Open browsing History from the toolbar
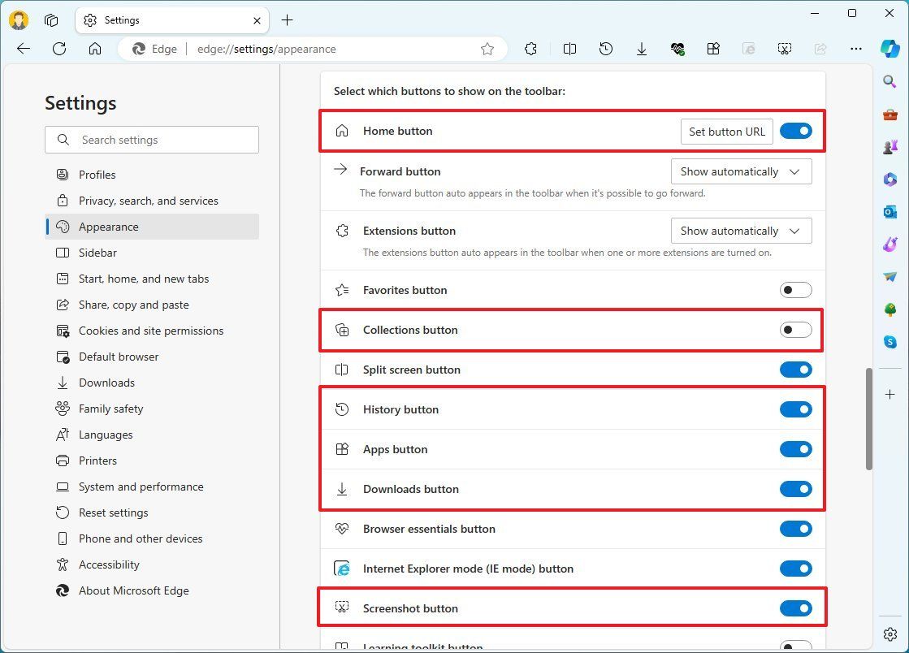909x653 pixels. point(605,49)
